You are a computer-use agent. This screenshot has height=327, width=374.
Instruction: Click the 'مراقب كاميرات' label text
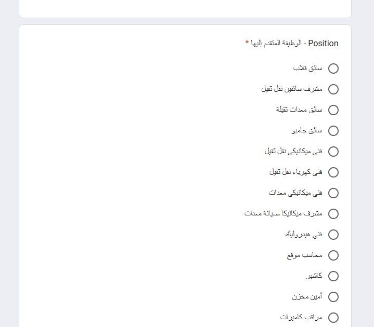tap(301, 318)
